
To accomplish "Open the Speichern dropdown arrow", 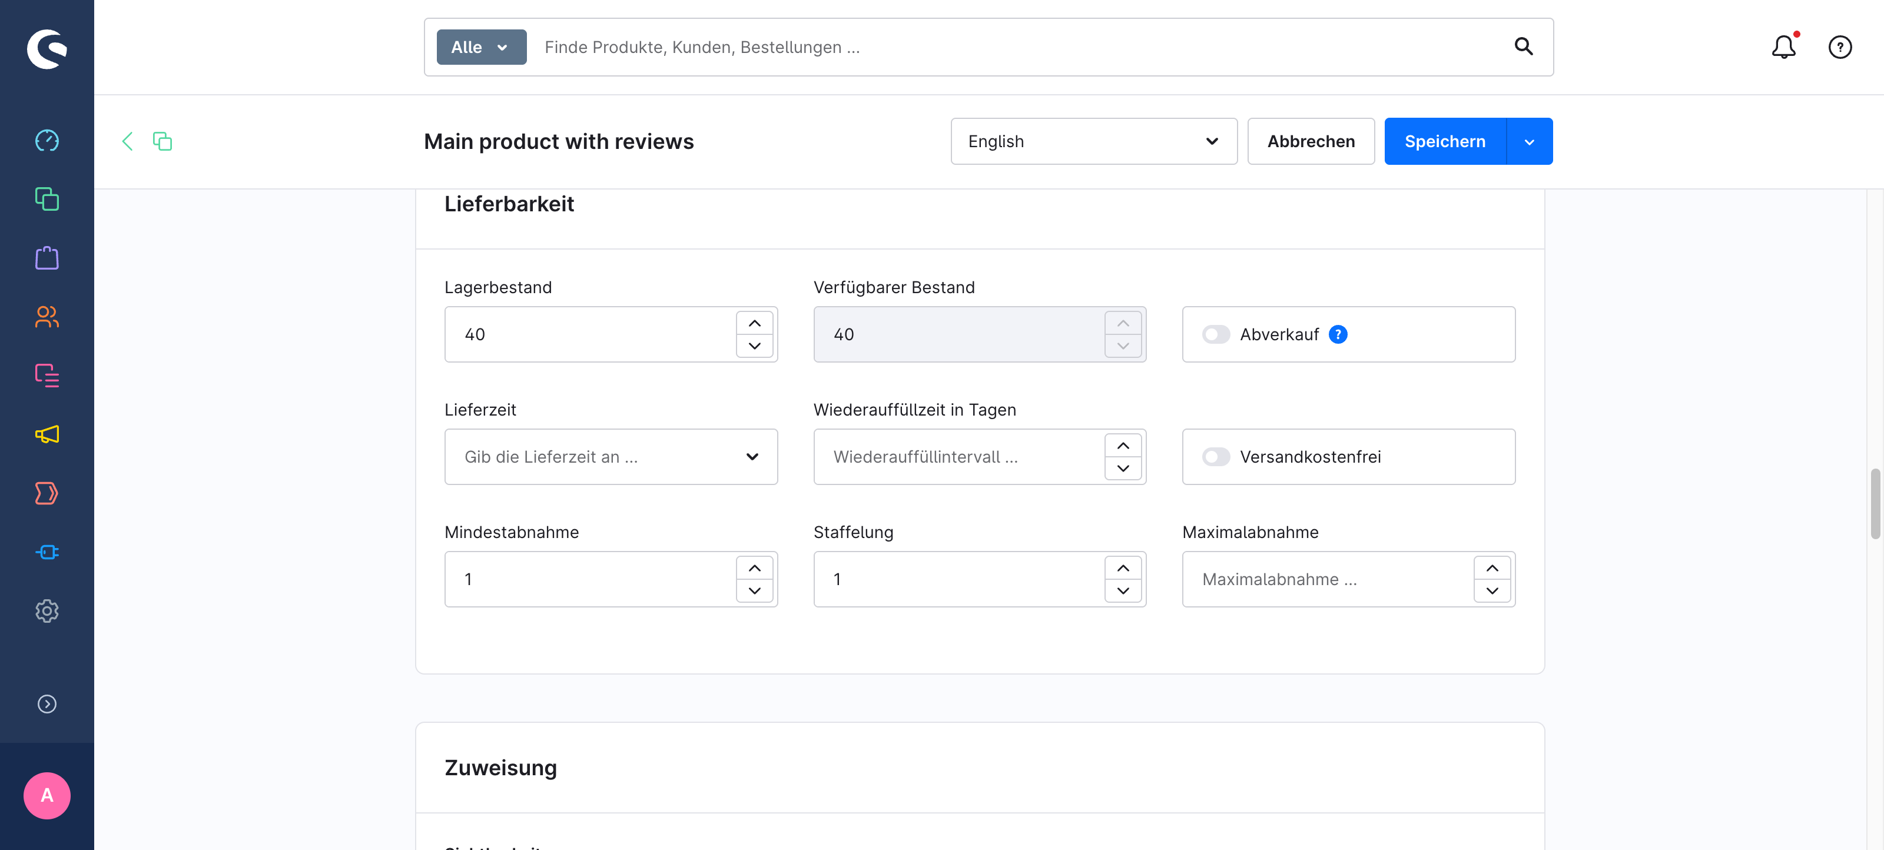I will (1530, 141).
